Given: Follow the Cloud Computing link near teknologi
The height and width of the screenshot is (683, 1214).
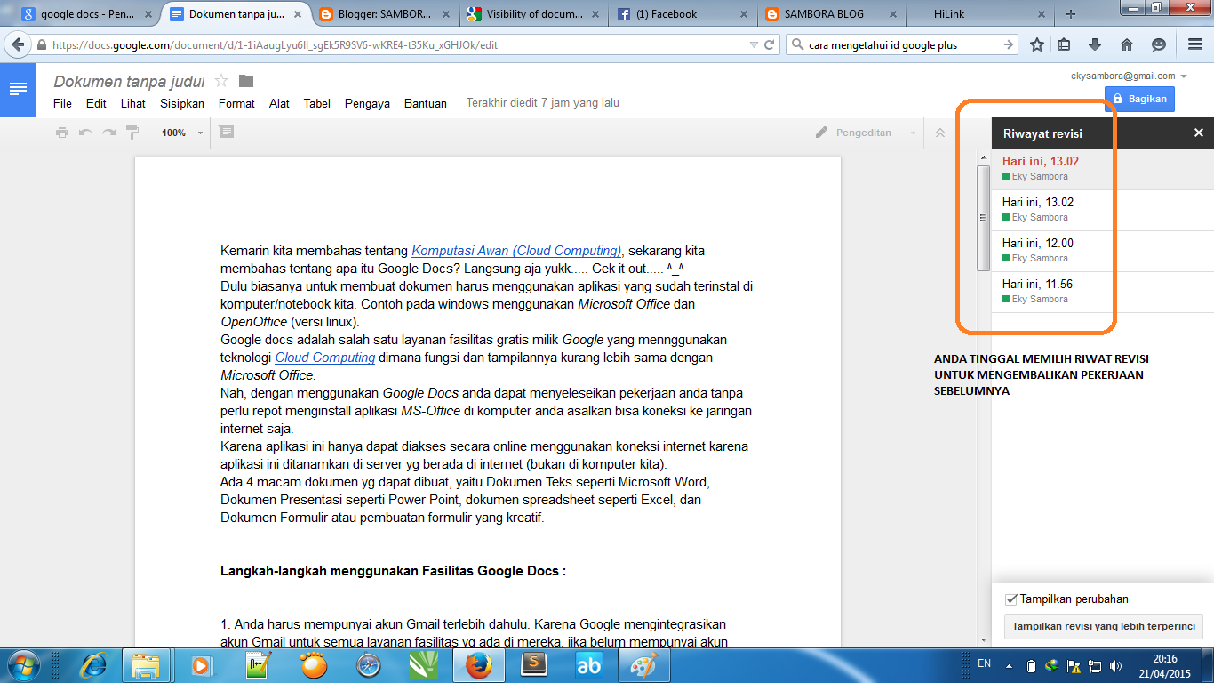Looking at the screenshot, I should (x=325, y=358).
